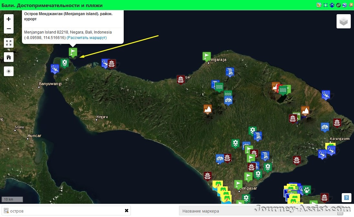Open the map layers switcher
Viewport: 354px width, 217px height.
click(343, 21)
